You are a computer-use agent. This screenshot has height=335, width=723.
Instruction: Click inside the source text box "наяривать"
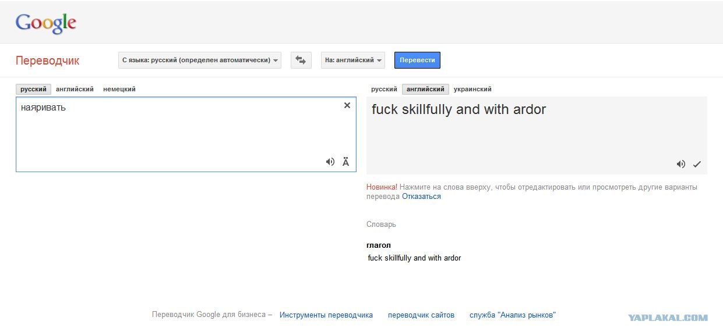pos(186,134)
